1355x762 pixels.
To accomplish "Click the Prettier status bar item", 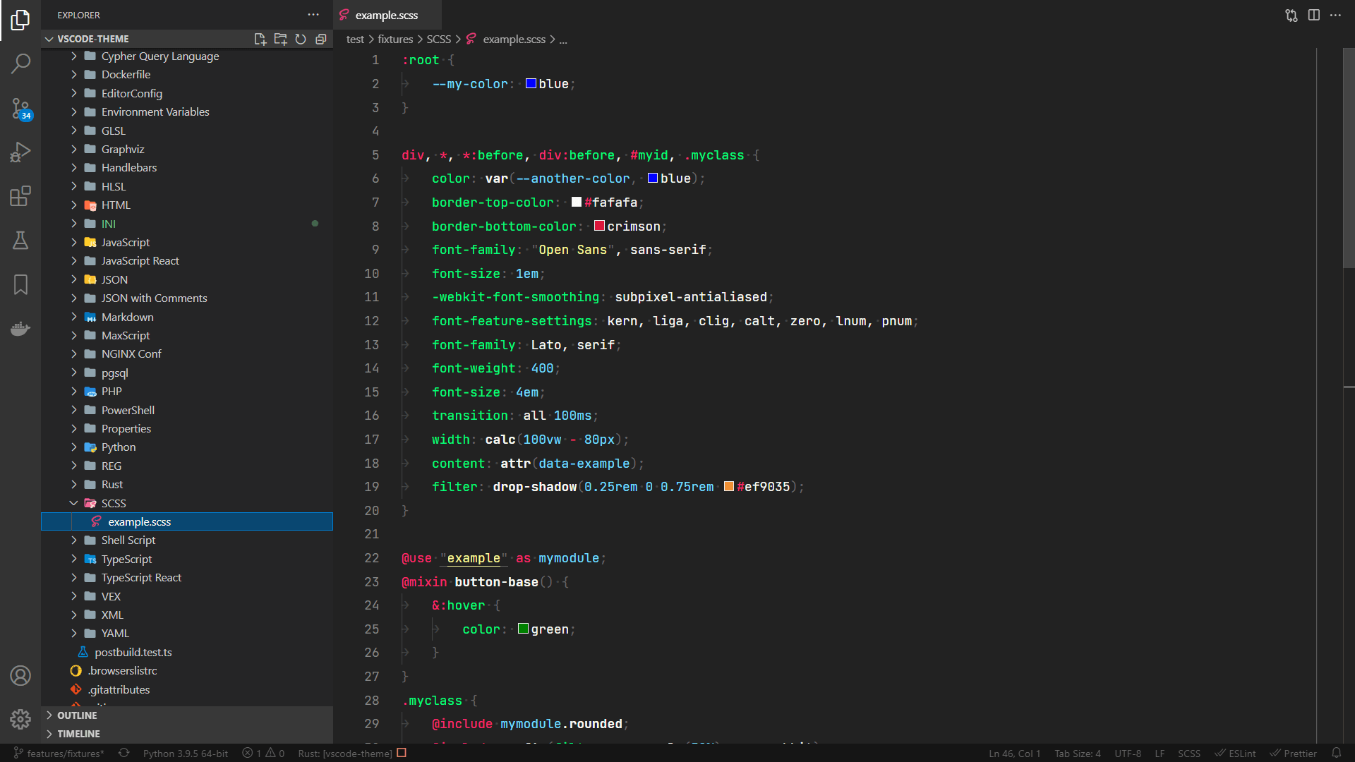I will click(x=1294, y=753).
